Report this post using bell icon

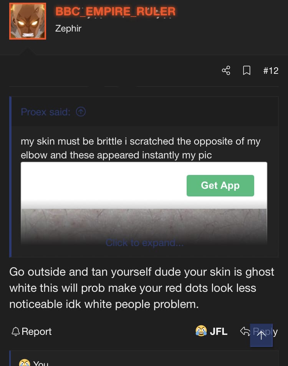pyautogui.click(x=16, y=331)
